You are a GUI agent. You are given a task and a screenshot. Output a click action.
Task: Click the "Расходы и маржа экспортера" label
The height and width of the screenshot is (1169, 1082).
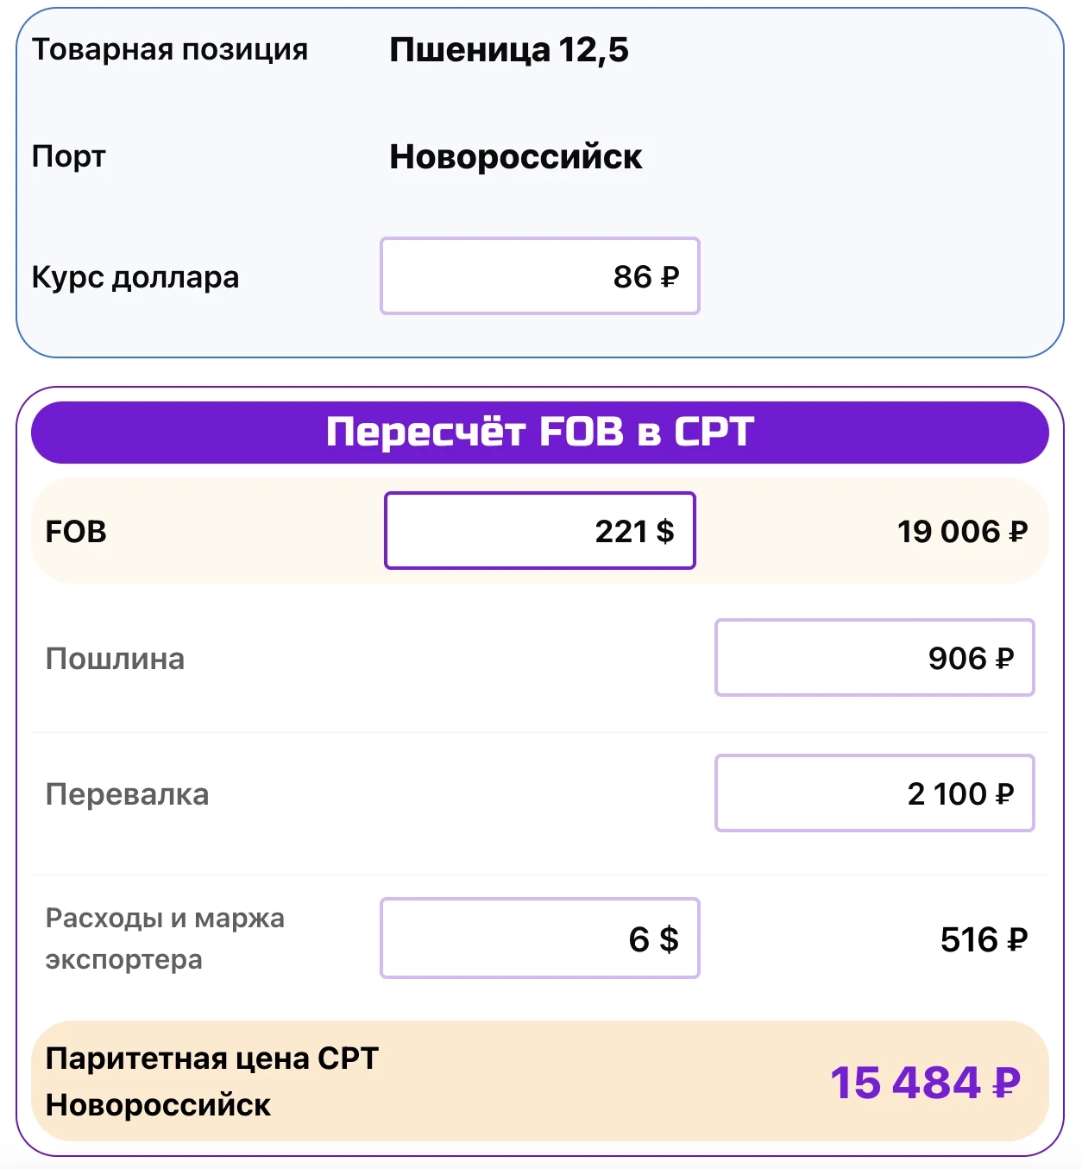164,938
